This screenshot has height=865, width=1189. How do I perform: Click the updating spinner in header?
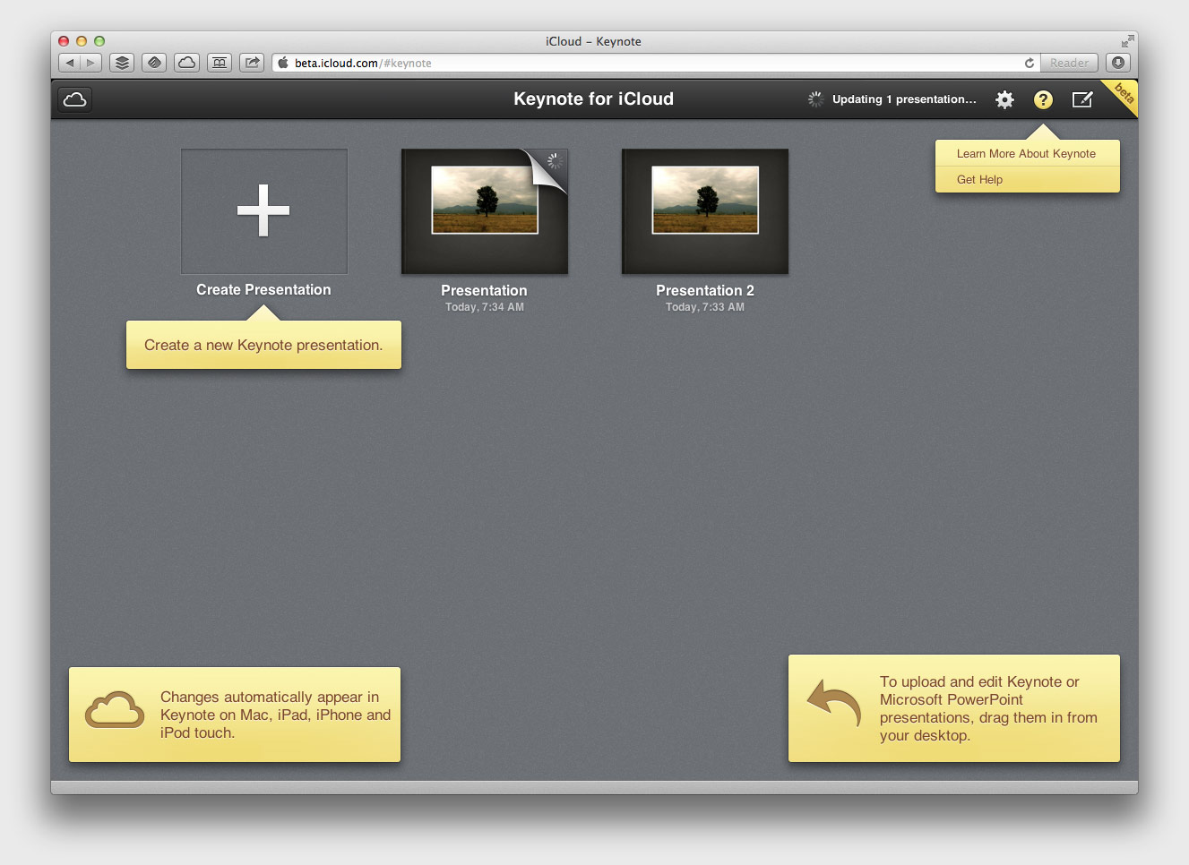point(815,99)
